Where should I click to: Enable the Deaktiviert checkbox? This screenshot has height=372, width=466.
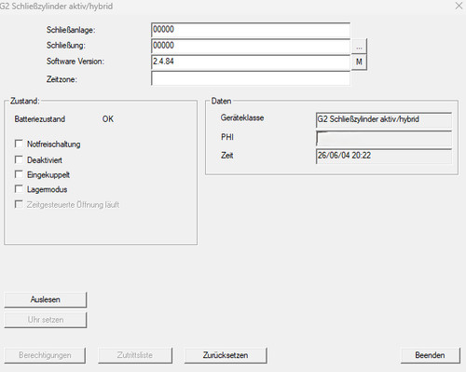click(19, 159)
